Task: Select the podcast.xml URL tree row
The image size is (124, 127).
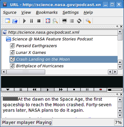Action: coord(60,32)
